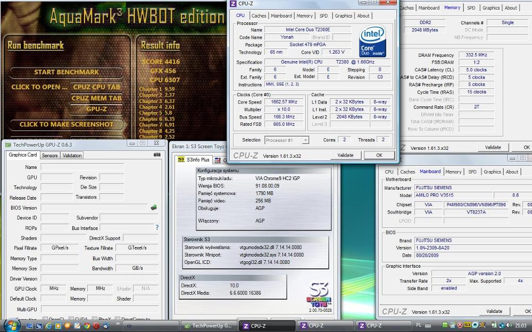Click SCORE 4416 in AquaMark results
The height and width of the screenshot is (332, 532).
tap(161, 62)
